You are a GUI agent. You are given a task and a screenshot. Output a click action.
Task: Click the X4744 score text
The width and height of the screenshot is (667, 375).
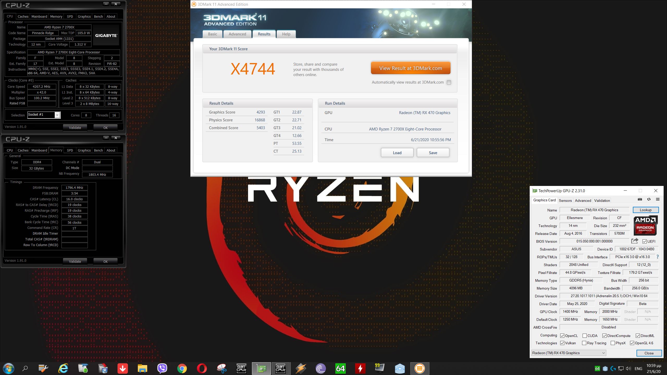tap(253, 69)
